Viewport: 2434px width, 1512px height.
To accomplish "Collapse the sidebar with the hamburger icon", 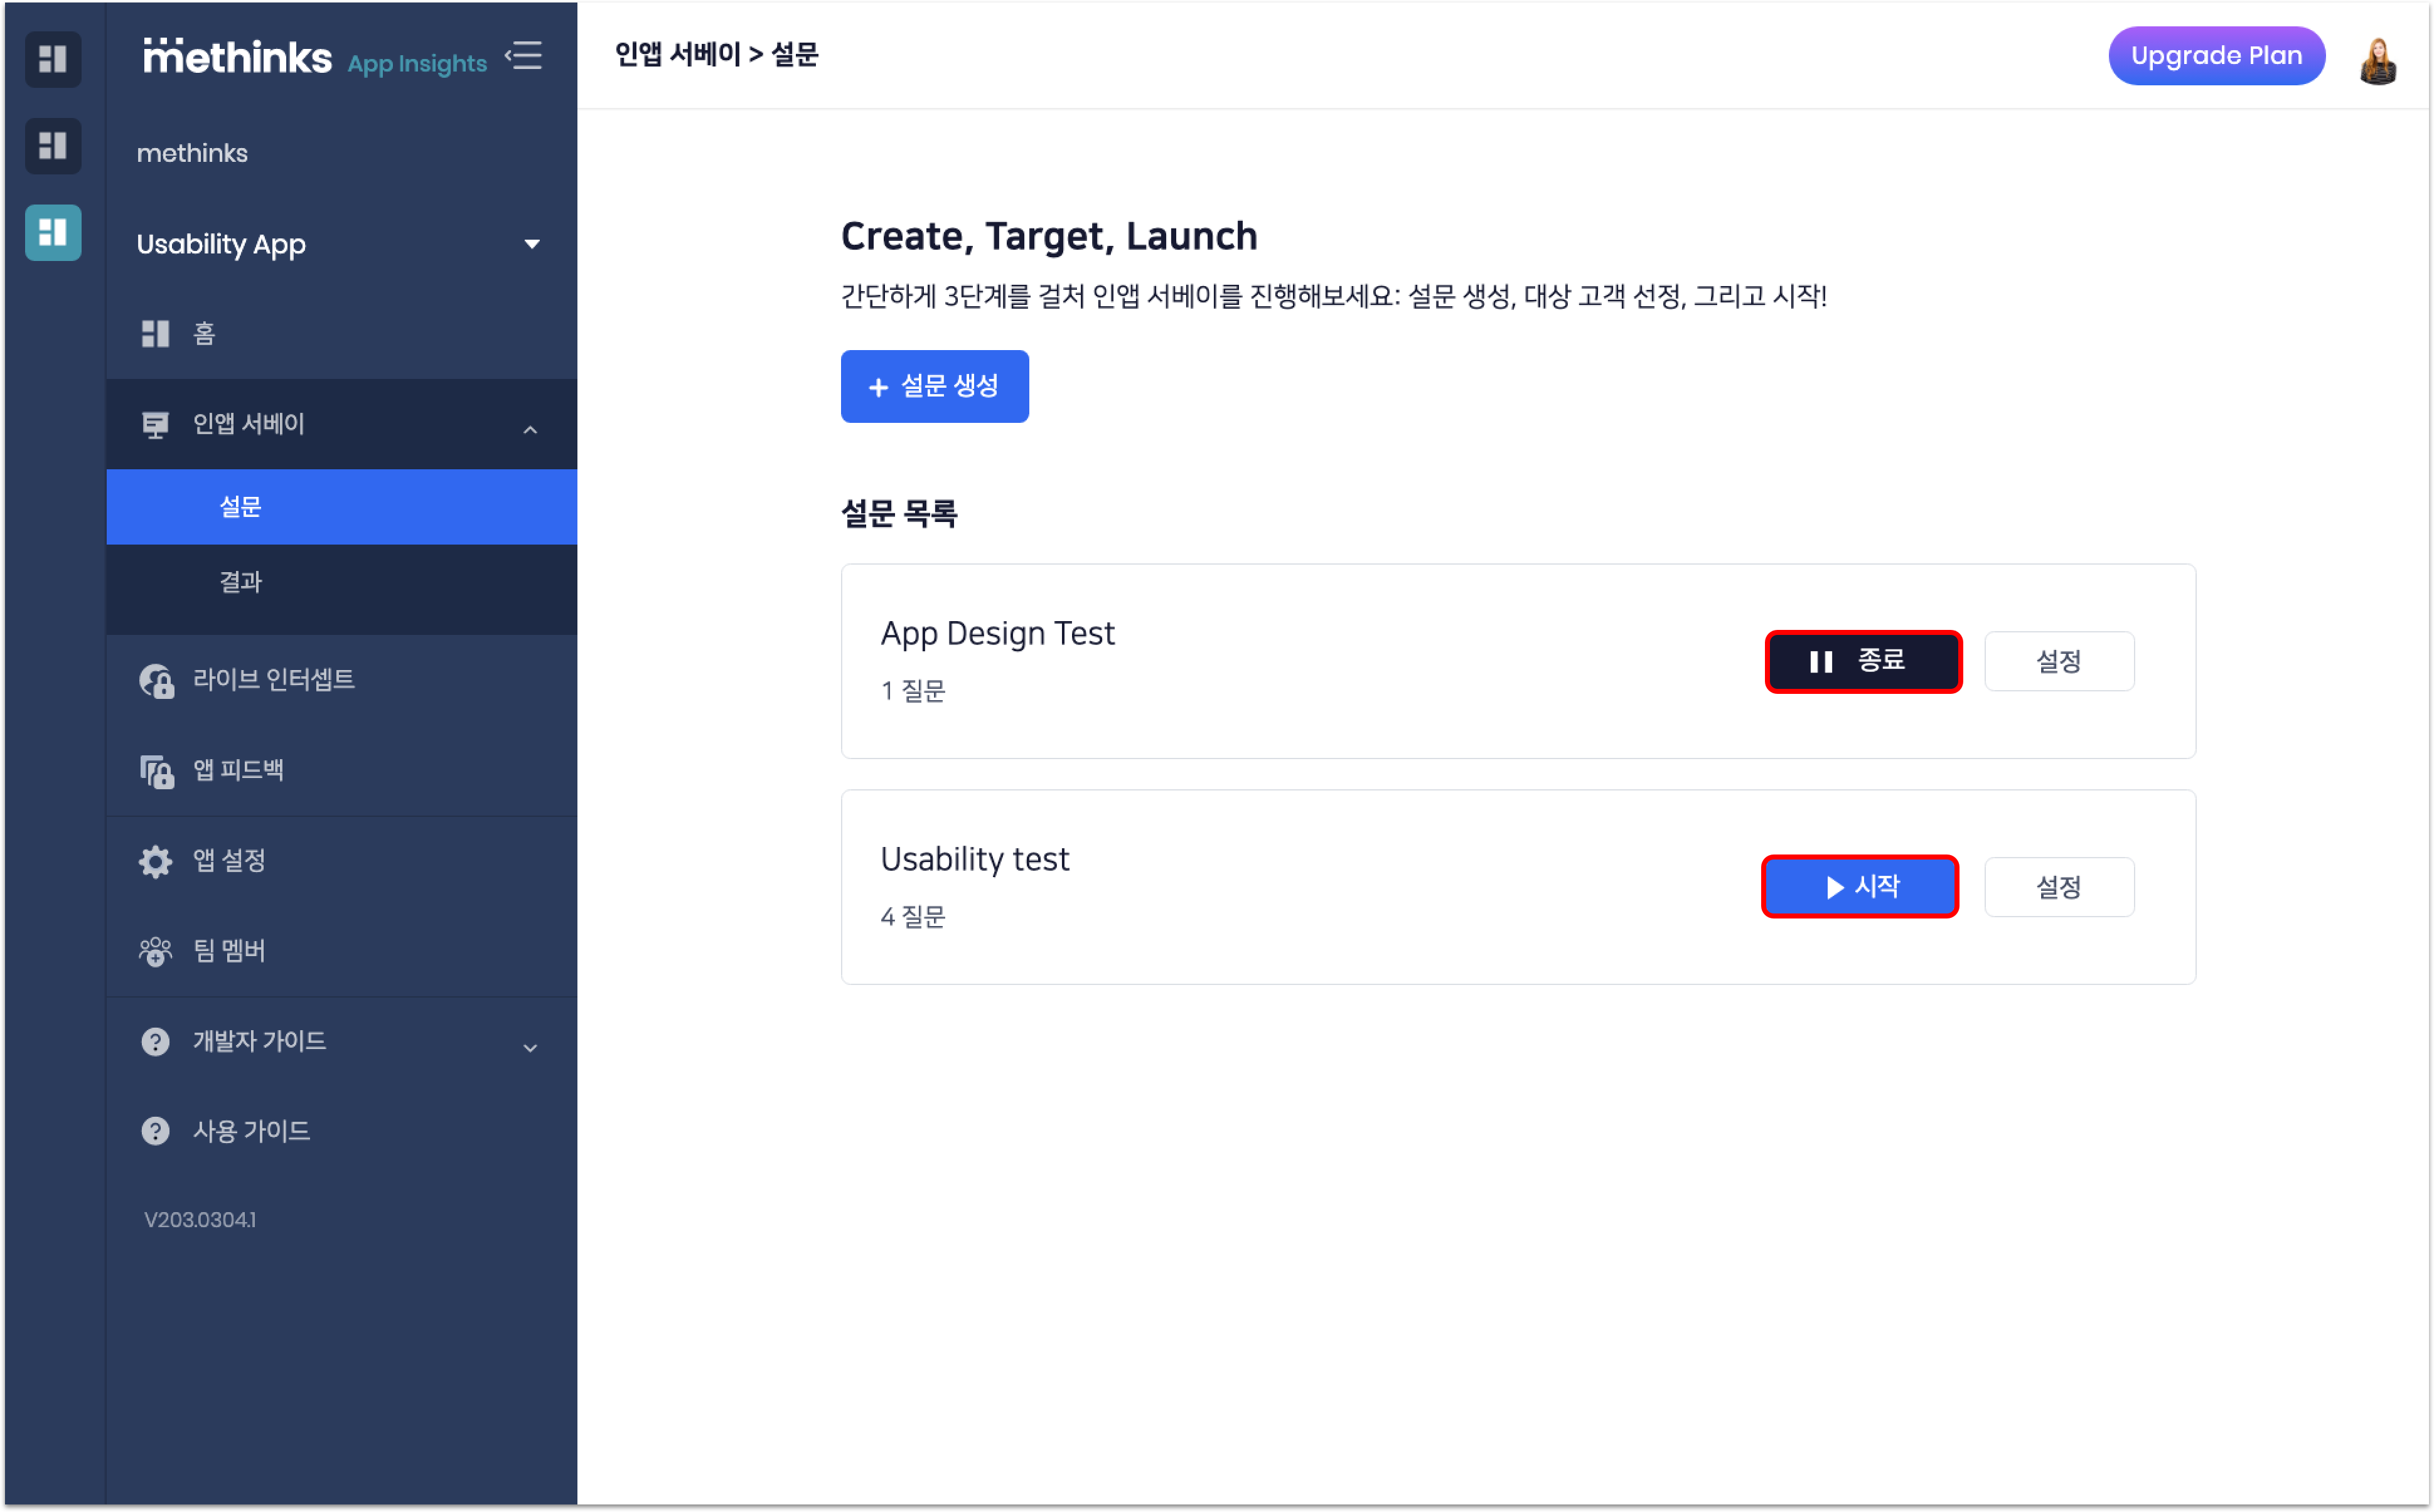I will click(x=524, y=56).
